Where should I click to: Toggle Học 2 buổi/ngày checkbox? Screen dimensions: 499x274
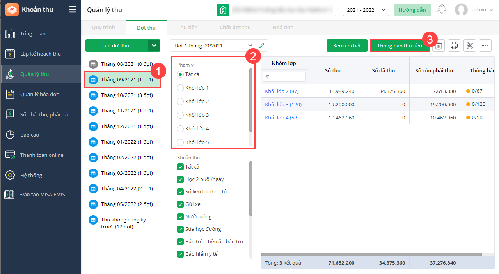pyautogui.click(x=180, y=179)
